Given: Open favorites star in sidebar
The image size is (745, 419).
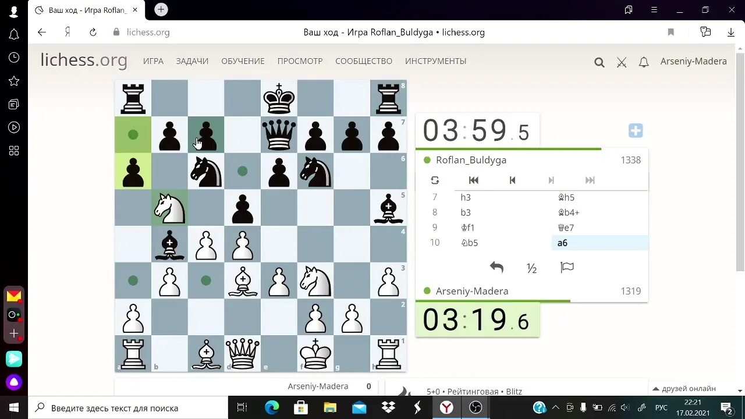Looking at the screenshot, I should point(14,81).
